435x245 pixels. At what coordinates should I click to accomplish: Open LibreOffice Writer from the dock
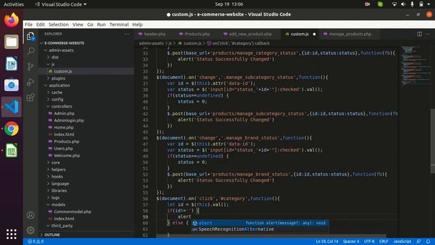(12, 63)
